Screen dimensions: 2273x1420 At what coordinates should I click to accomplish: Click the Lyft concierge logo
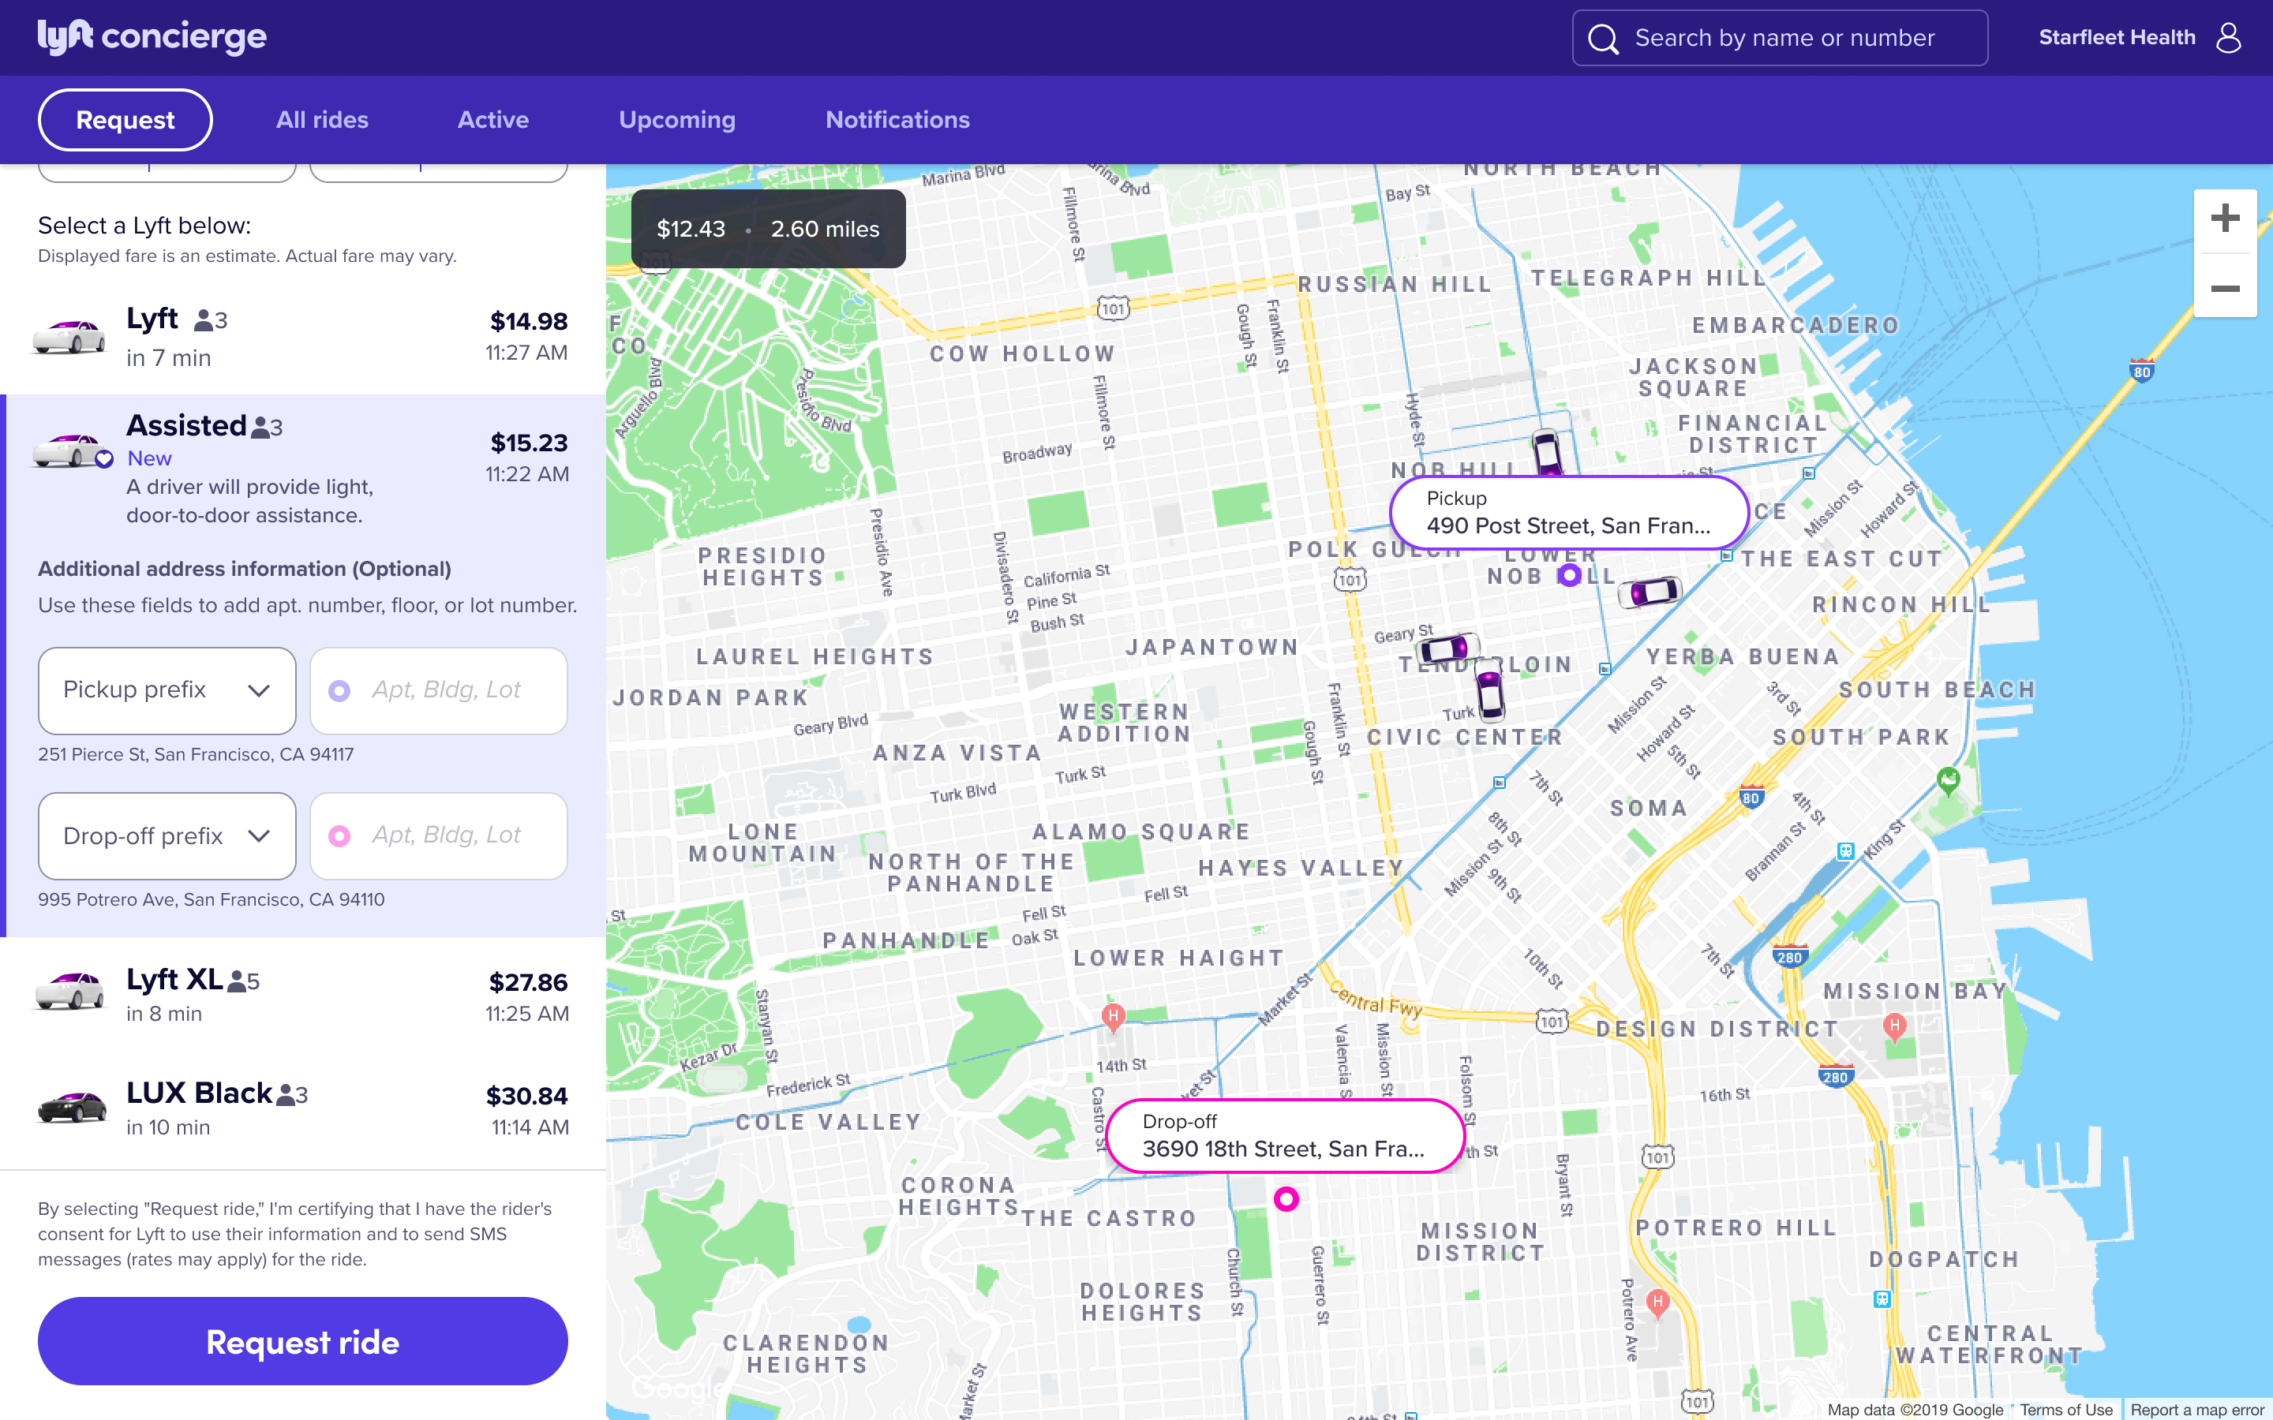click(x=152, y=36)
